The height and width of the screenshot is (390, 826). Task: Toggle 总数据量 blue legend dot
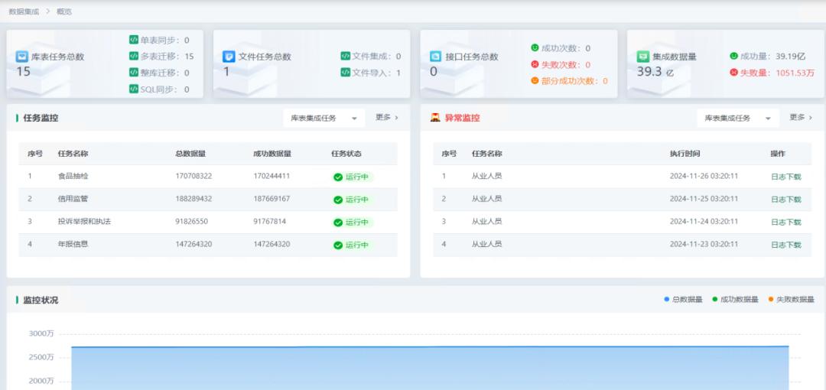pos(667,299)
